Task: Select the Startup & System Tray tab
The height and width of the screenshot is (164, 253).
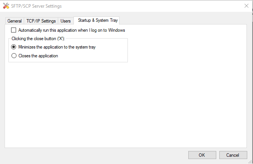Action: point(97,20)
